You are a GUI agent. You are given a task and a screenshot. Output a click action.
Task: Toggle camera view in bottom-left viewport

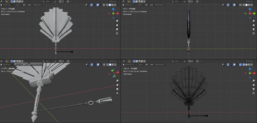(117, 89)
